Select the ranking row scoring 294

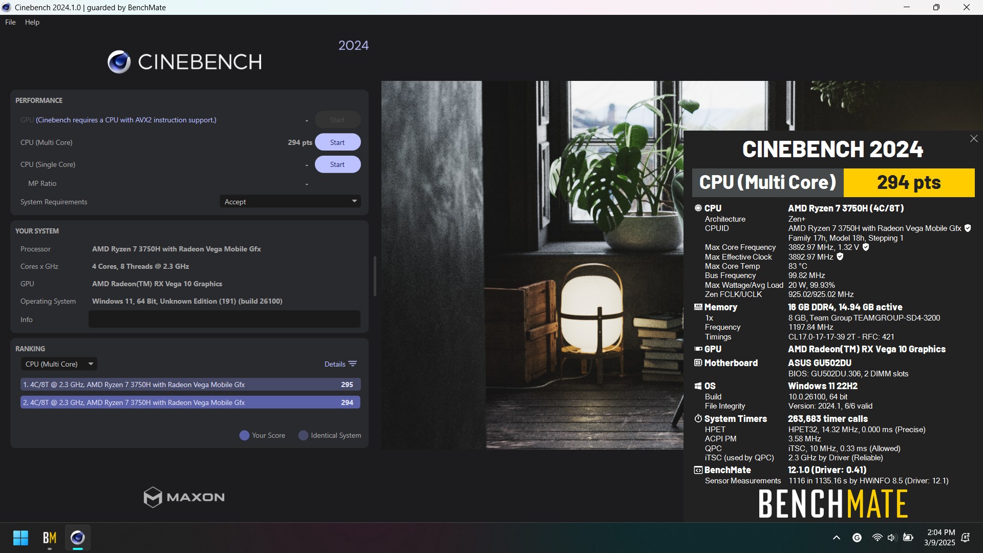[x=190, y=402]
